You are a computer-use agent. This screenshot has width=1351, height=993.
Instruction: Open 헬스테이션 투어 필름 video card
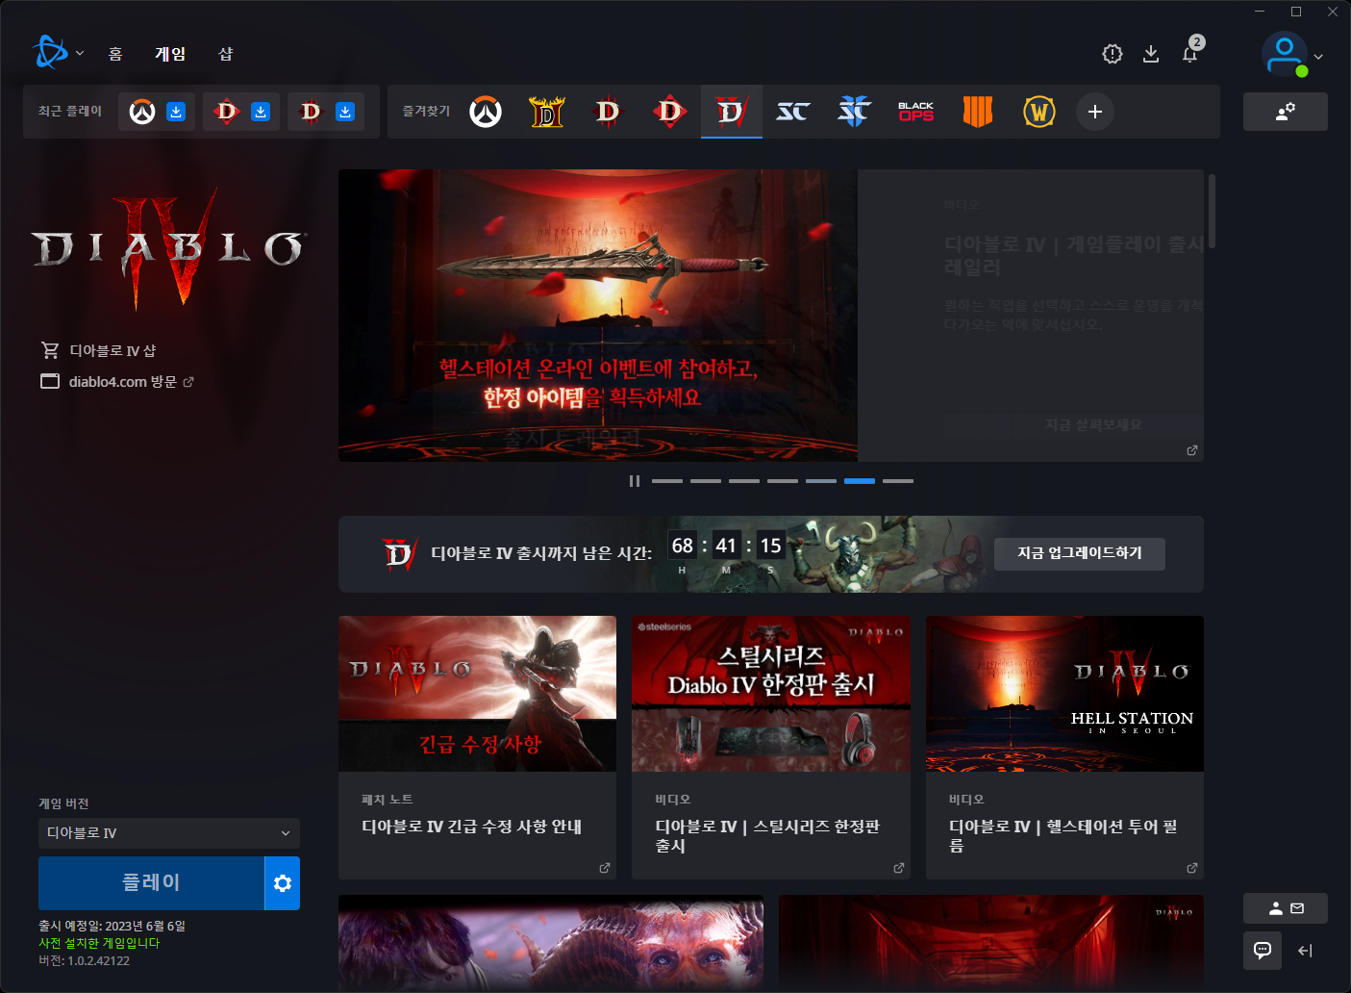[x=1065, y=748]
